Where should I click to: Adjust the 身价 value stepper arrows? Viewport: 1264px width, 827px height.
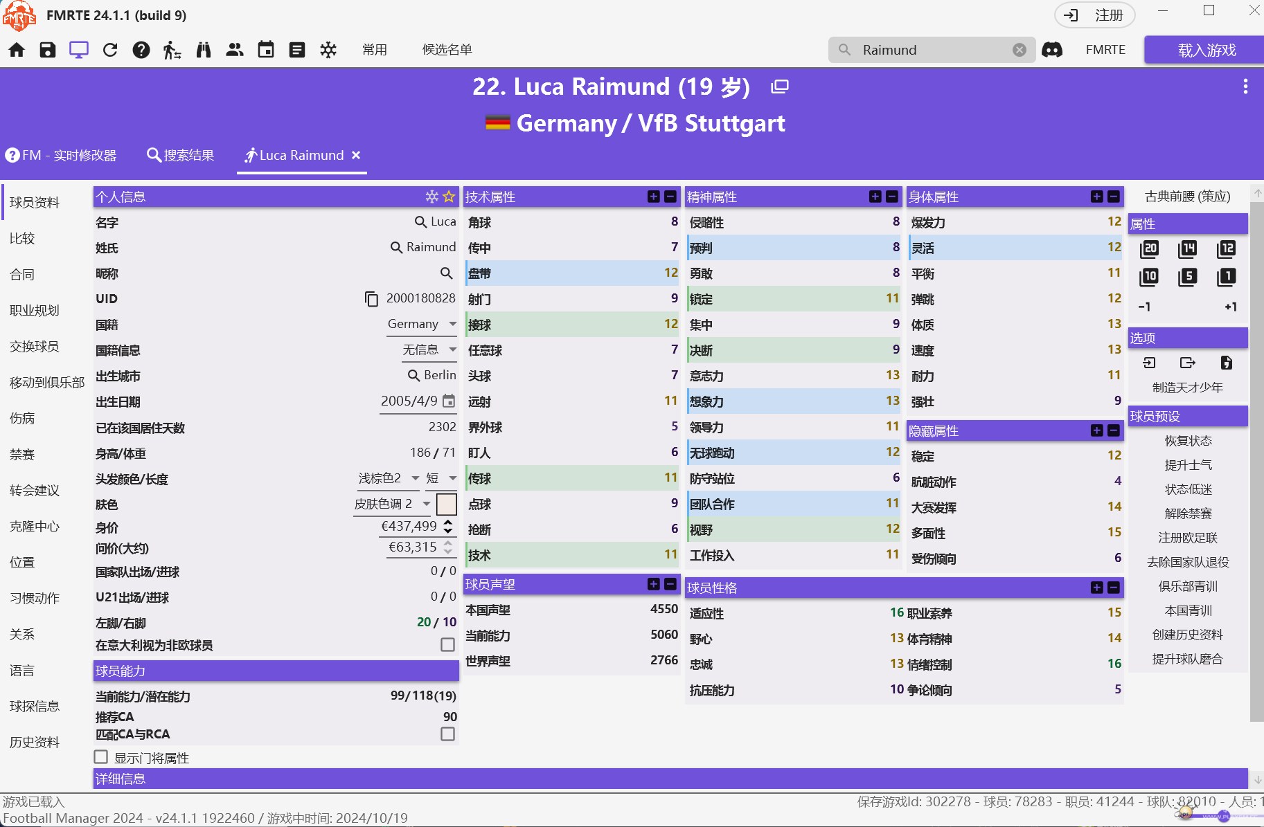(x=448, y=527)
